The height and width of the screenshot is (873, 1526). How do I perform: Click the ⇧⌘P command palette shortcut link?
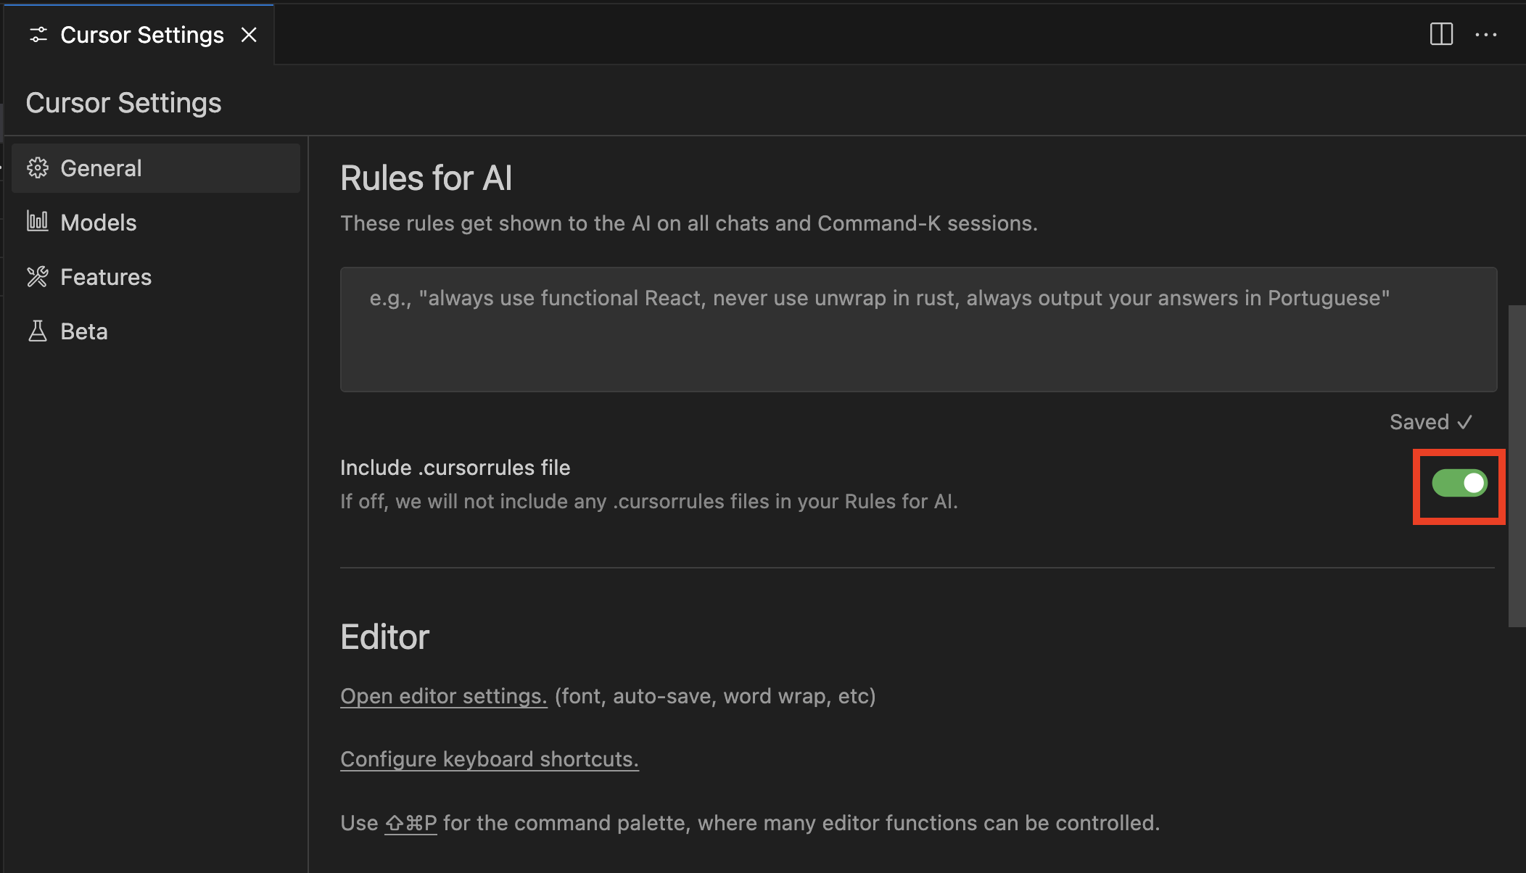tap(411, 823)
